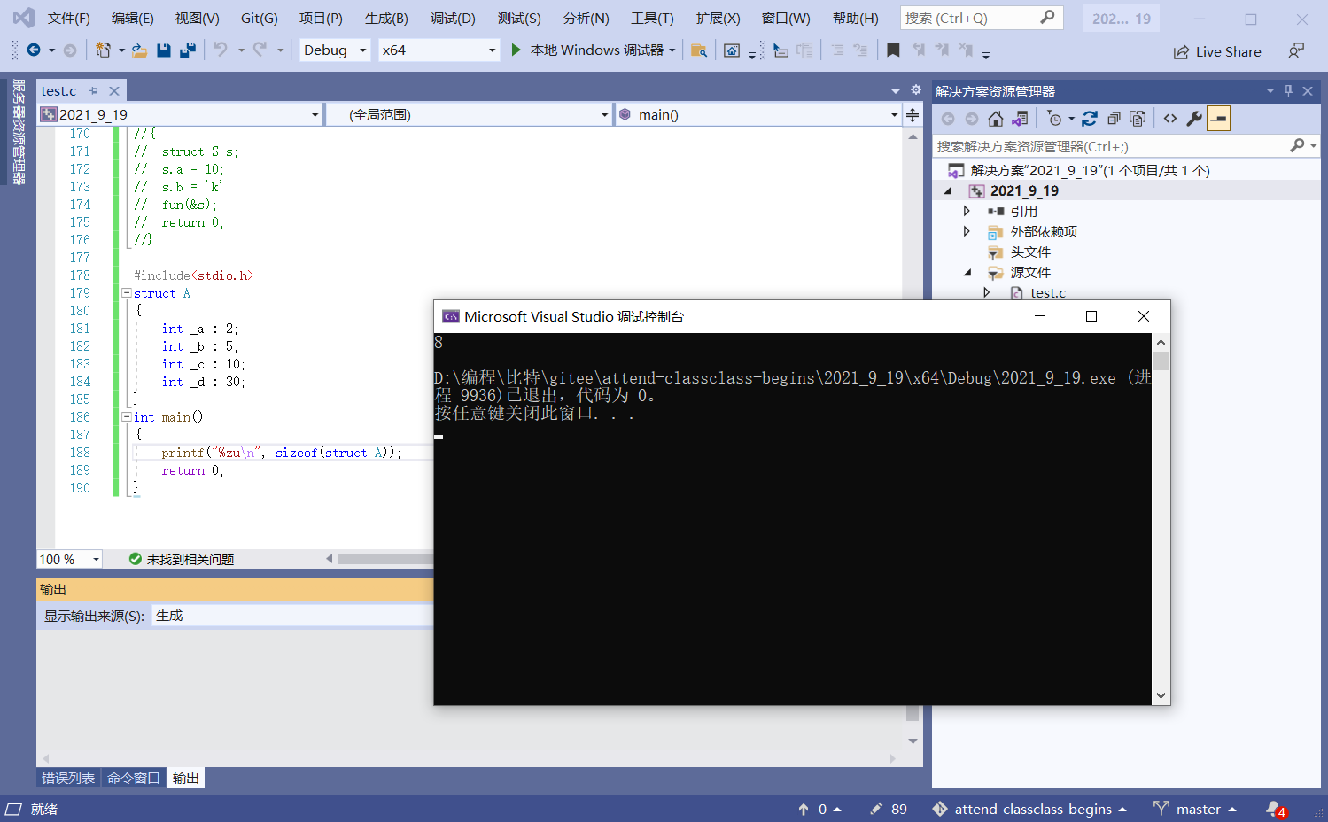Click the search (Ctrl+Q) box
Viewport: 1328px width, 822px height.
tap(982, 18)
